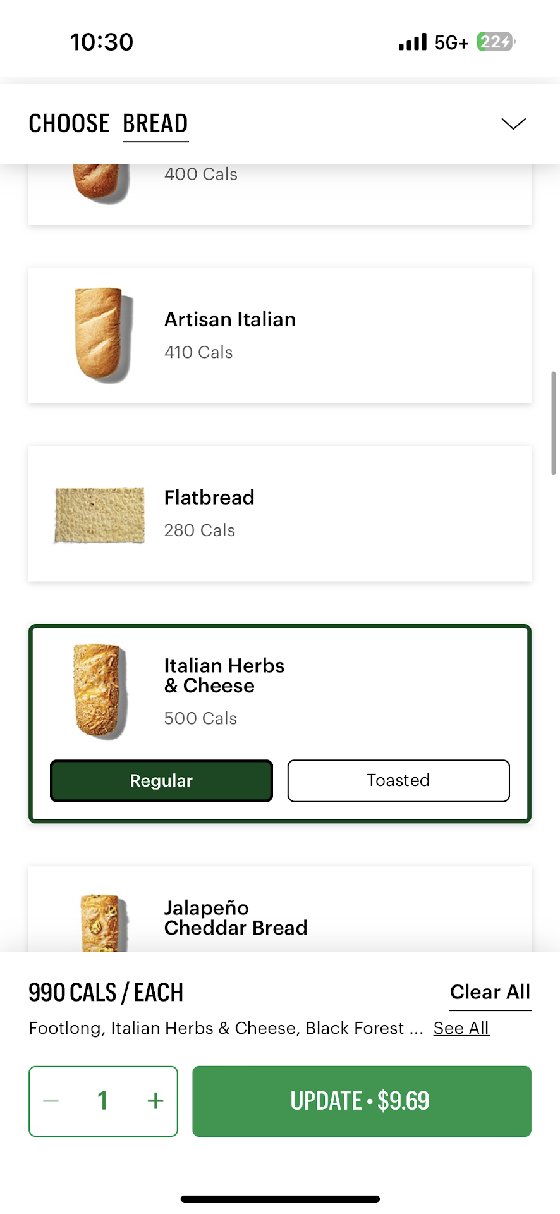Screen dimensions: 560x1214
Task: Select the Regular bread option
Action: click(x=161, y=781)
